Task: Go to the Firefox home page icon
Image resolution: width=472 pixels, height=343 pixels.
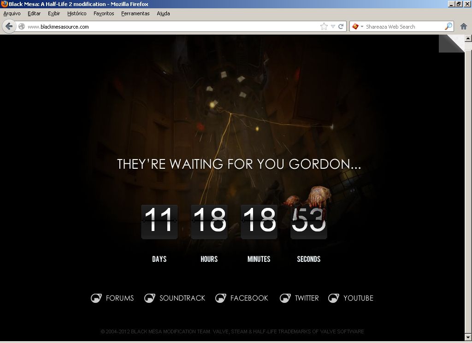Action: [464, 26]
